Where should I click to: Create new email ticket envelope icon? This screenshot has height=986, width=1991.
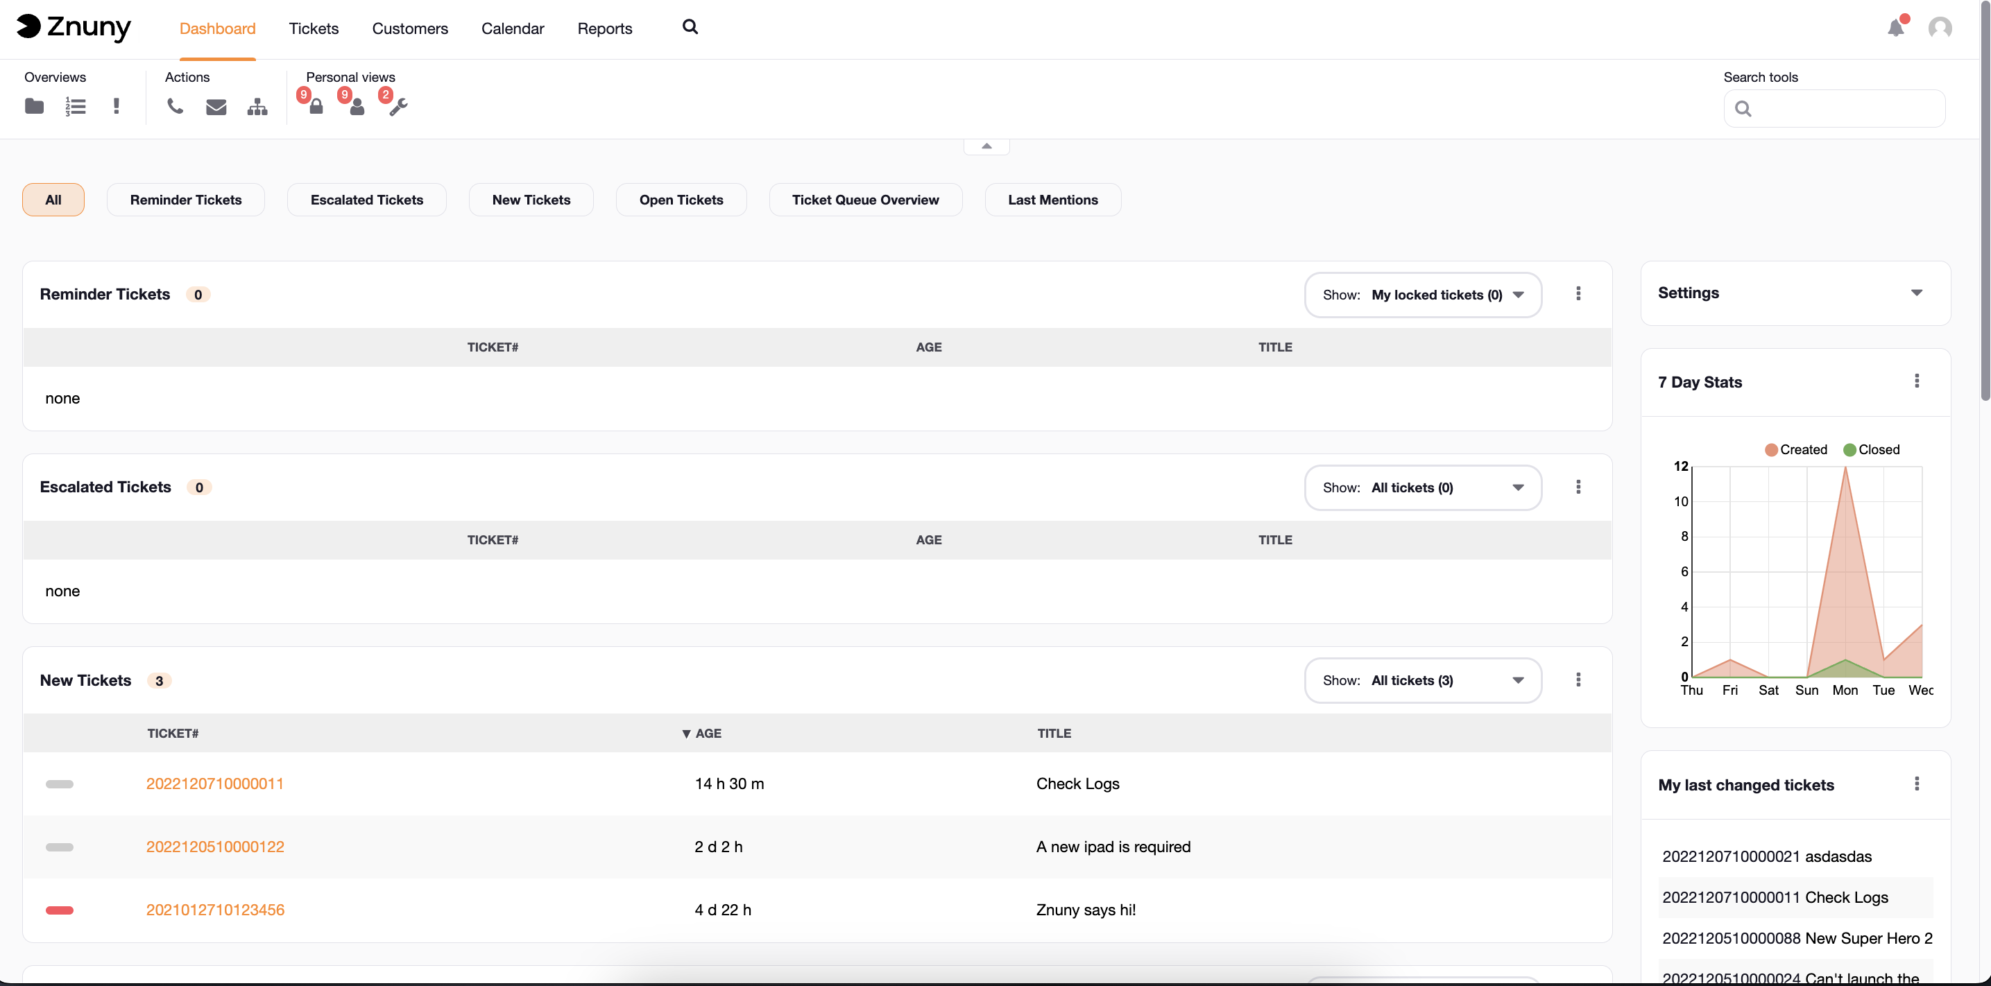coord(216,107)
